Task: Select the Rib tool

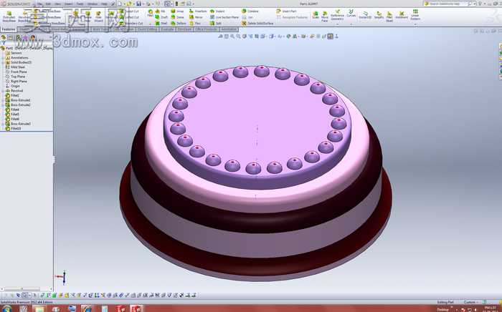Action: click(x=160, y=11)
